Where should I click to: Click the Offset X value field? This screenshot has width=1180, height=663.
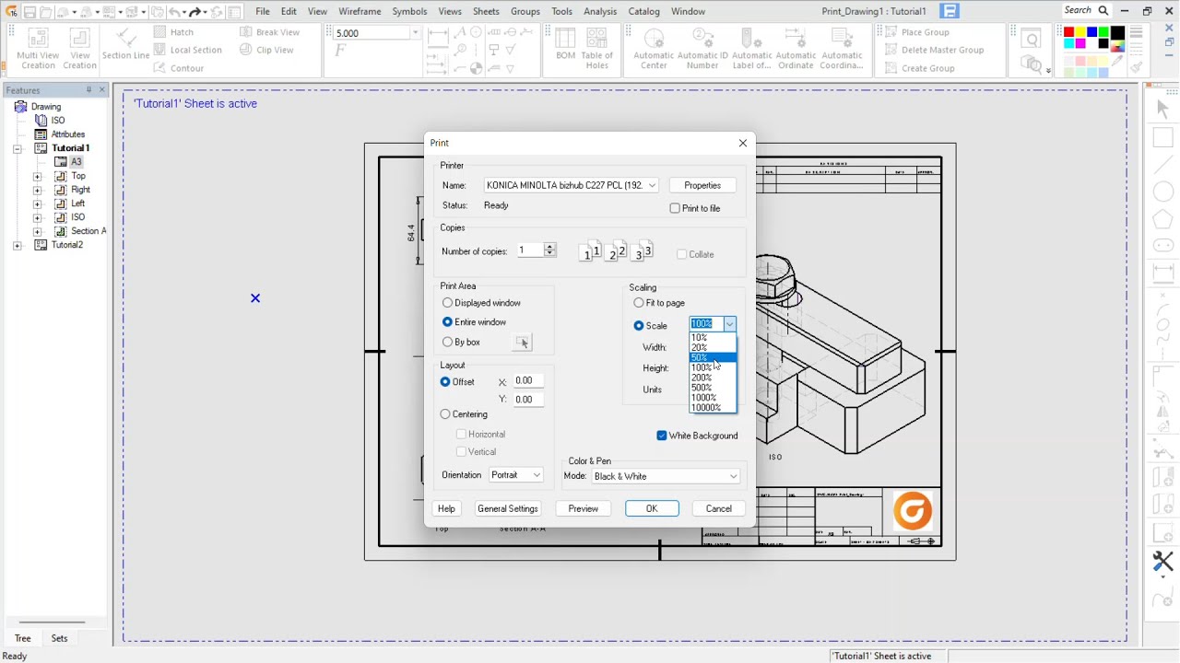[526, 381]
